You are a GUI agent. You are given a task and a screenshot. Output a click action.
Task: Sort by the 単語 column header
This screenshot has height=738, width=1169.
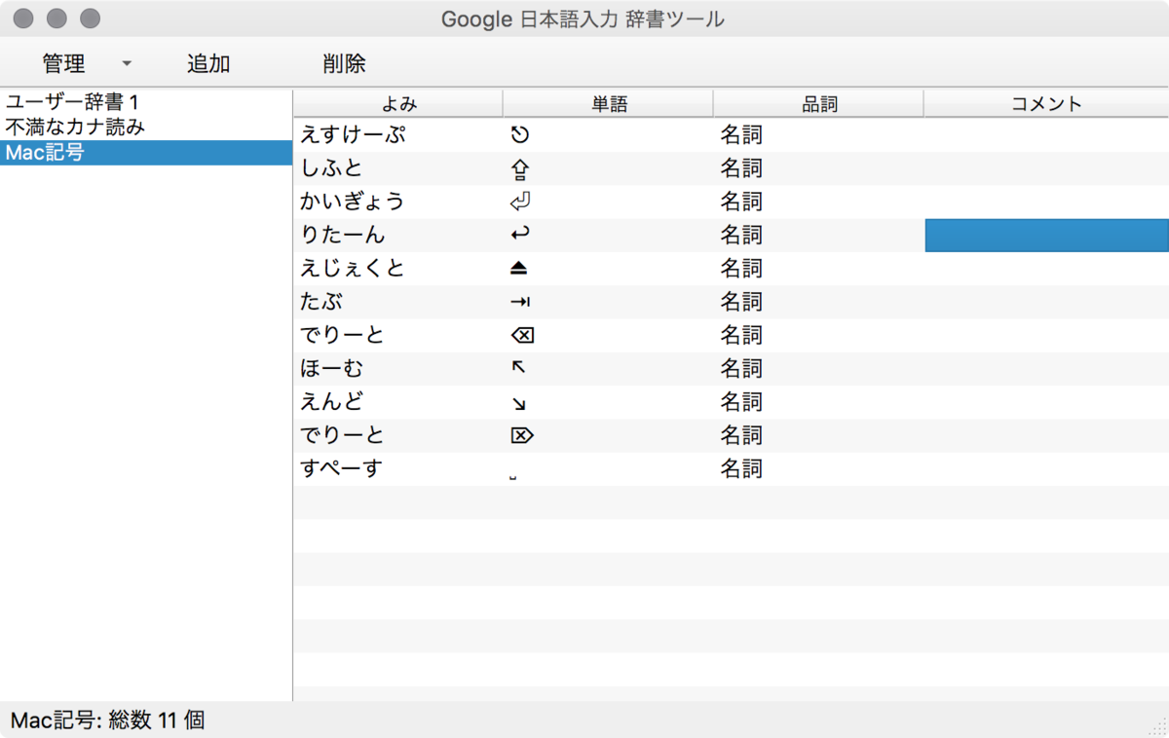(609, 103)
